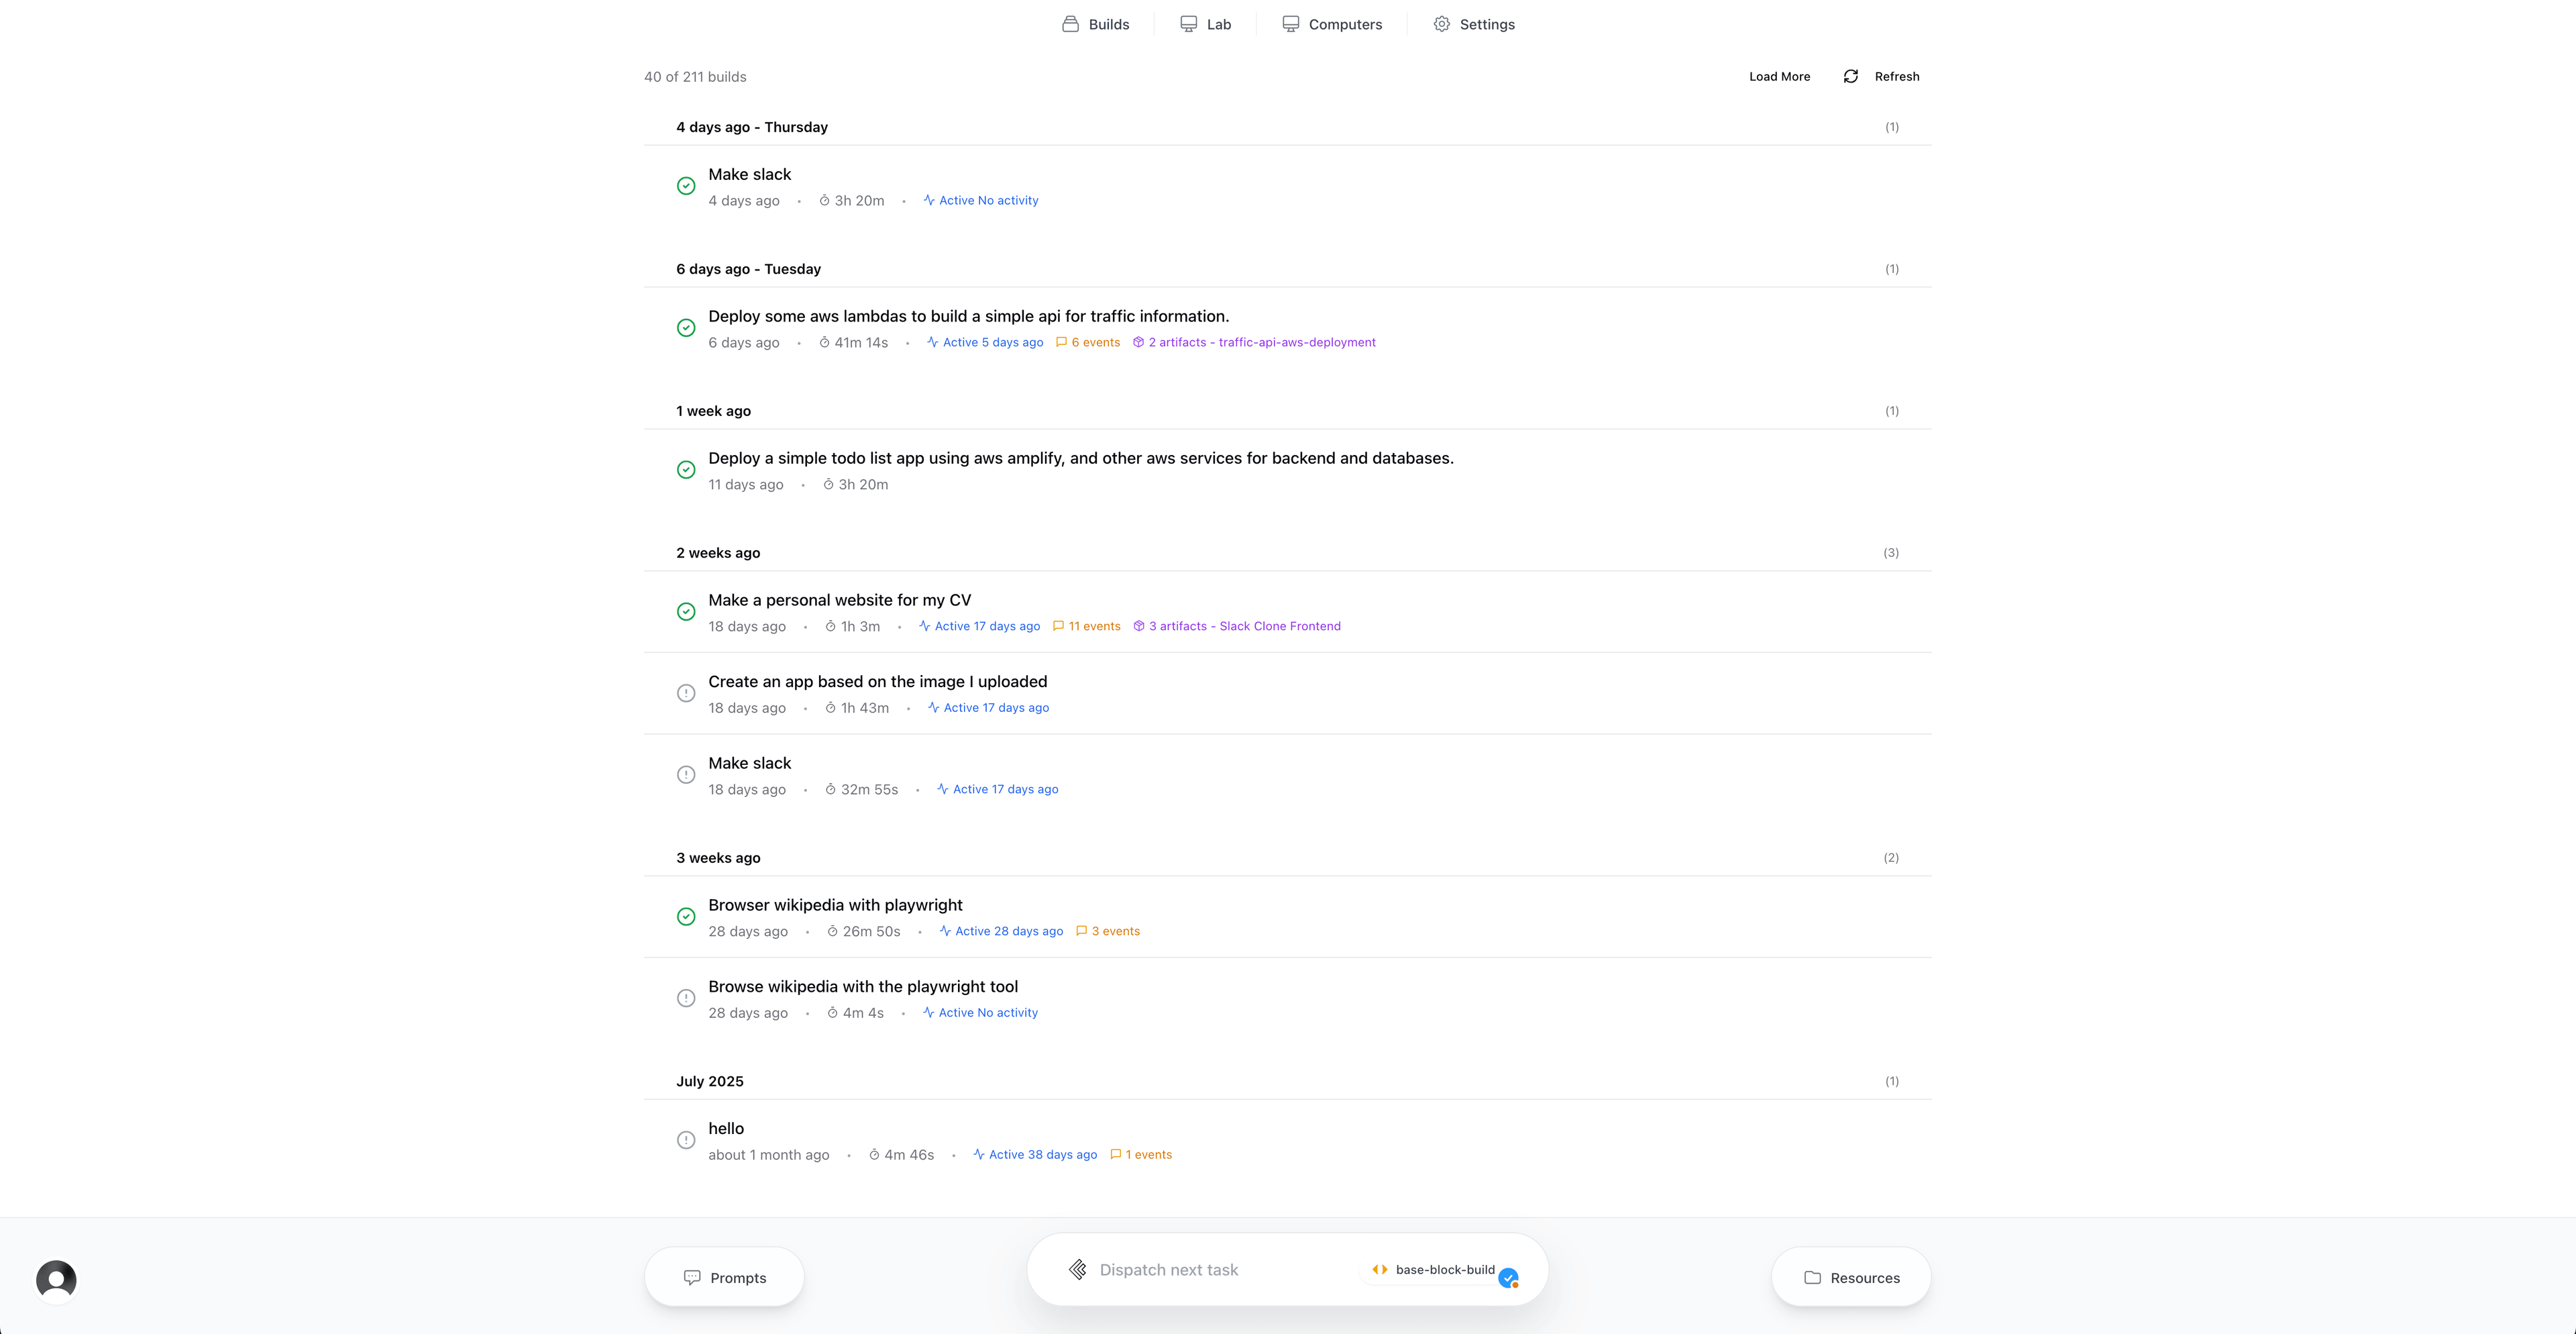The width and height of the screenshot is (2576, 1334).
Task: Go to the Computers tab
Action: 1332,24
